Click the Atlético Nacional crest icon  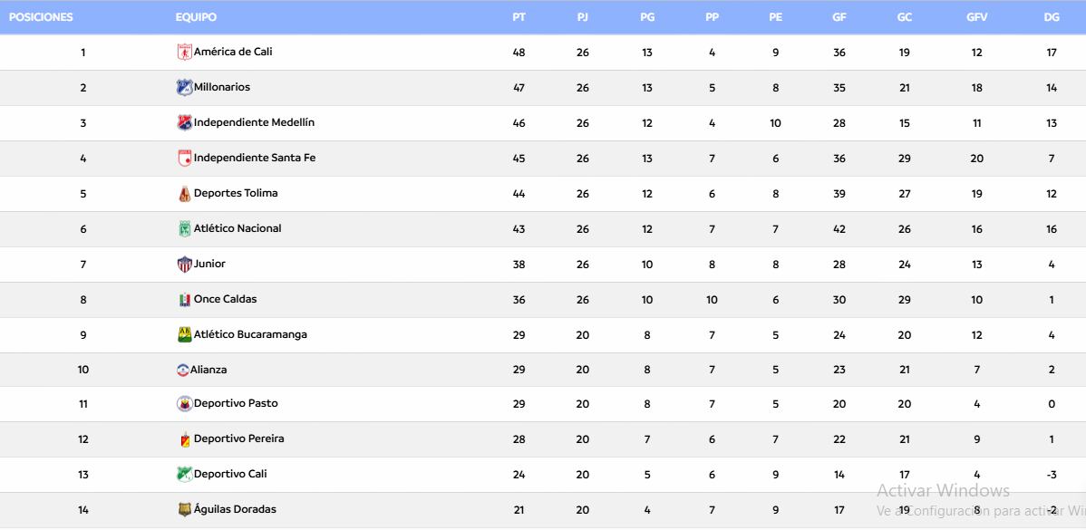(x=184, y=229)
